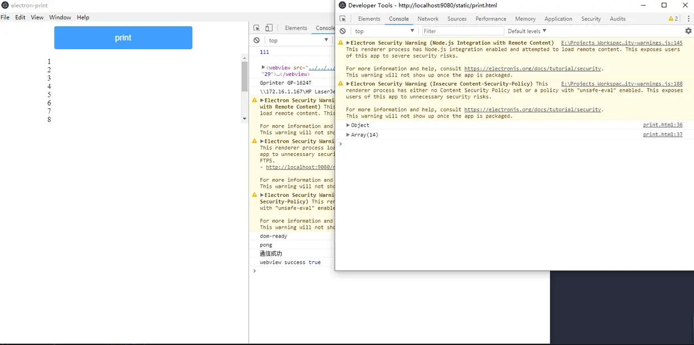694x345 pixels.
Task: Open the Sources tab
Action: 457,18
